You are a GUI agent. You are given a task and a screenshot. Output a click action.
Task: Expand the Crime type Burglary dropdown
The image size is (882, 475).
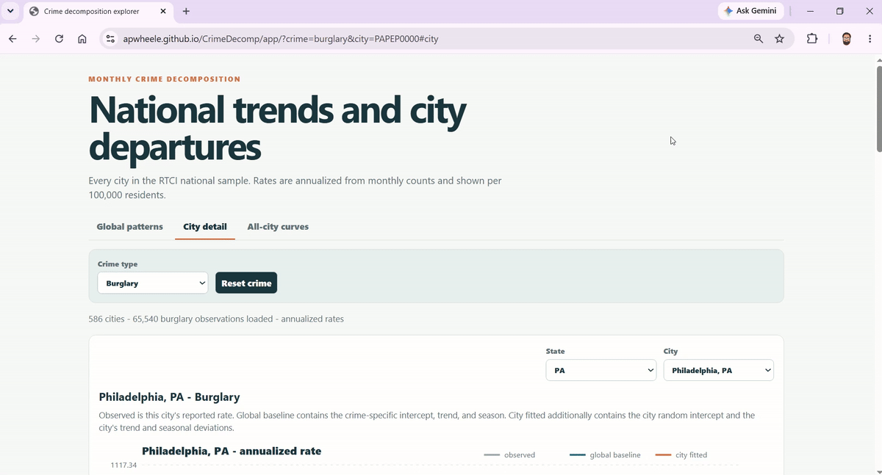pos(153,283)
